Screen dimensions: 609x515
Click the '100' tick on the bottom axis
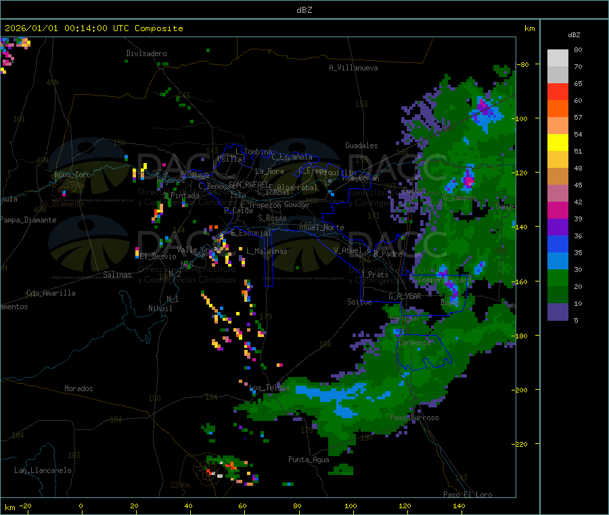tap(351, 506)
